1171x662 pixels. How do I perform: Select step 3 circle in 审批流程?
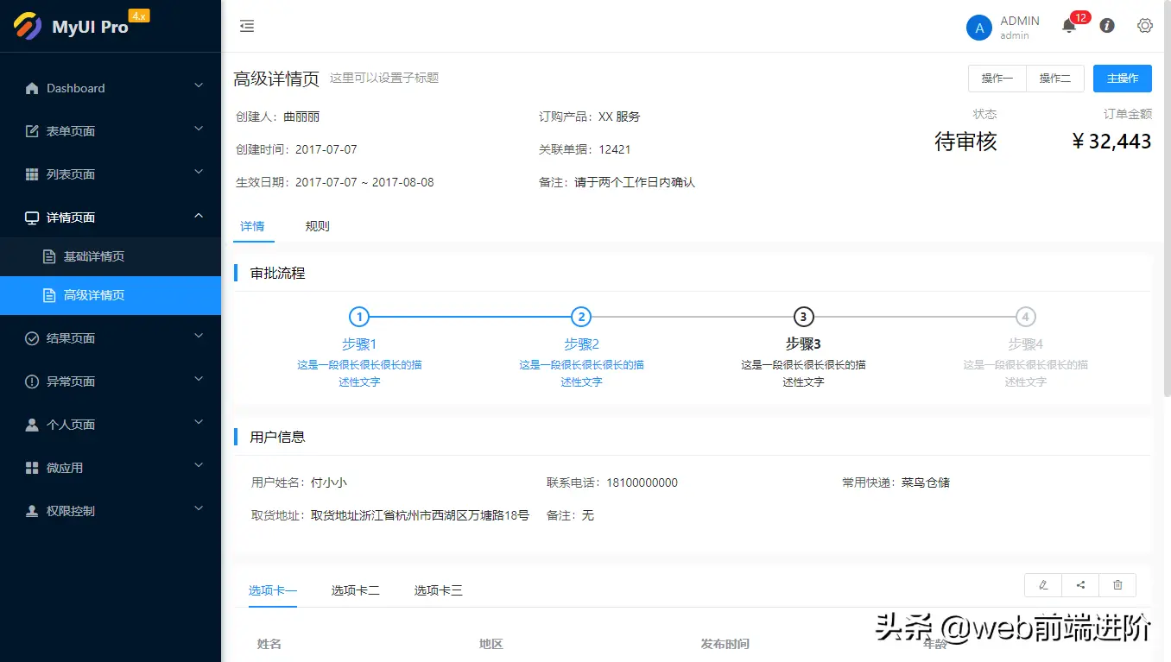click(x=803, y=317)
